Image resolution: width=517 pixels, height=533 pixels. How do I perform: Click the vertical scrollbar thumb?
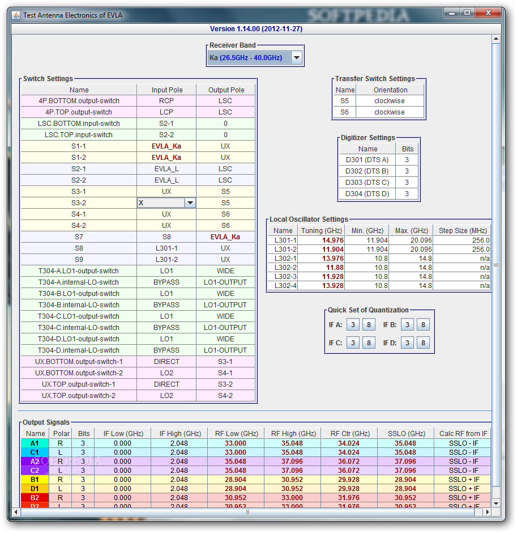496,265
